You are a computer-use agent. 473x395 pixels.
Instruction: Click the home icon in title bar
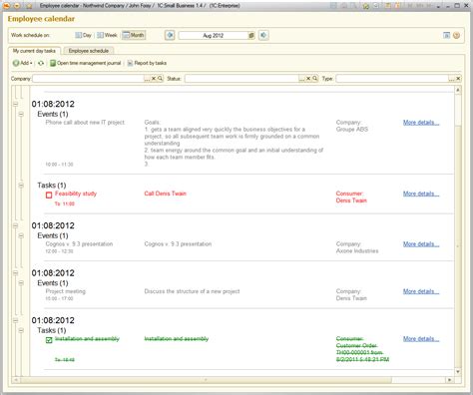click(x=365, y=6)
